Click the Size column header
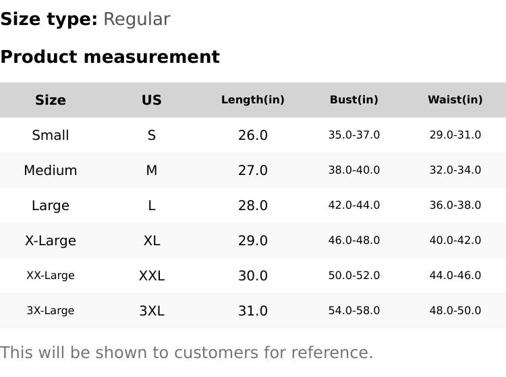 point(51,100)
